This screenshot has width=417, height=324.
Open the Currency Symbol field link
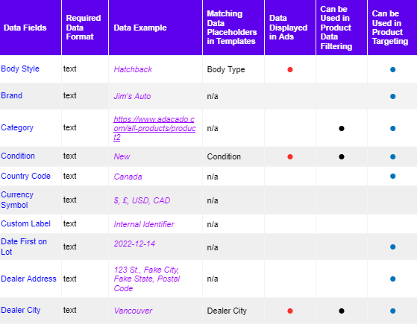(17, 200)
